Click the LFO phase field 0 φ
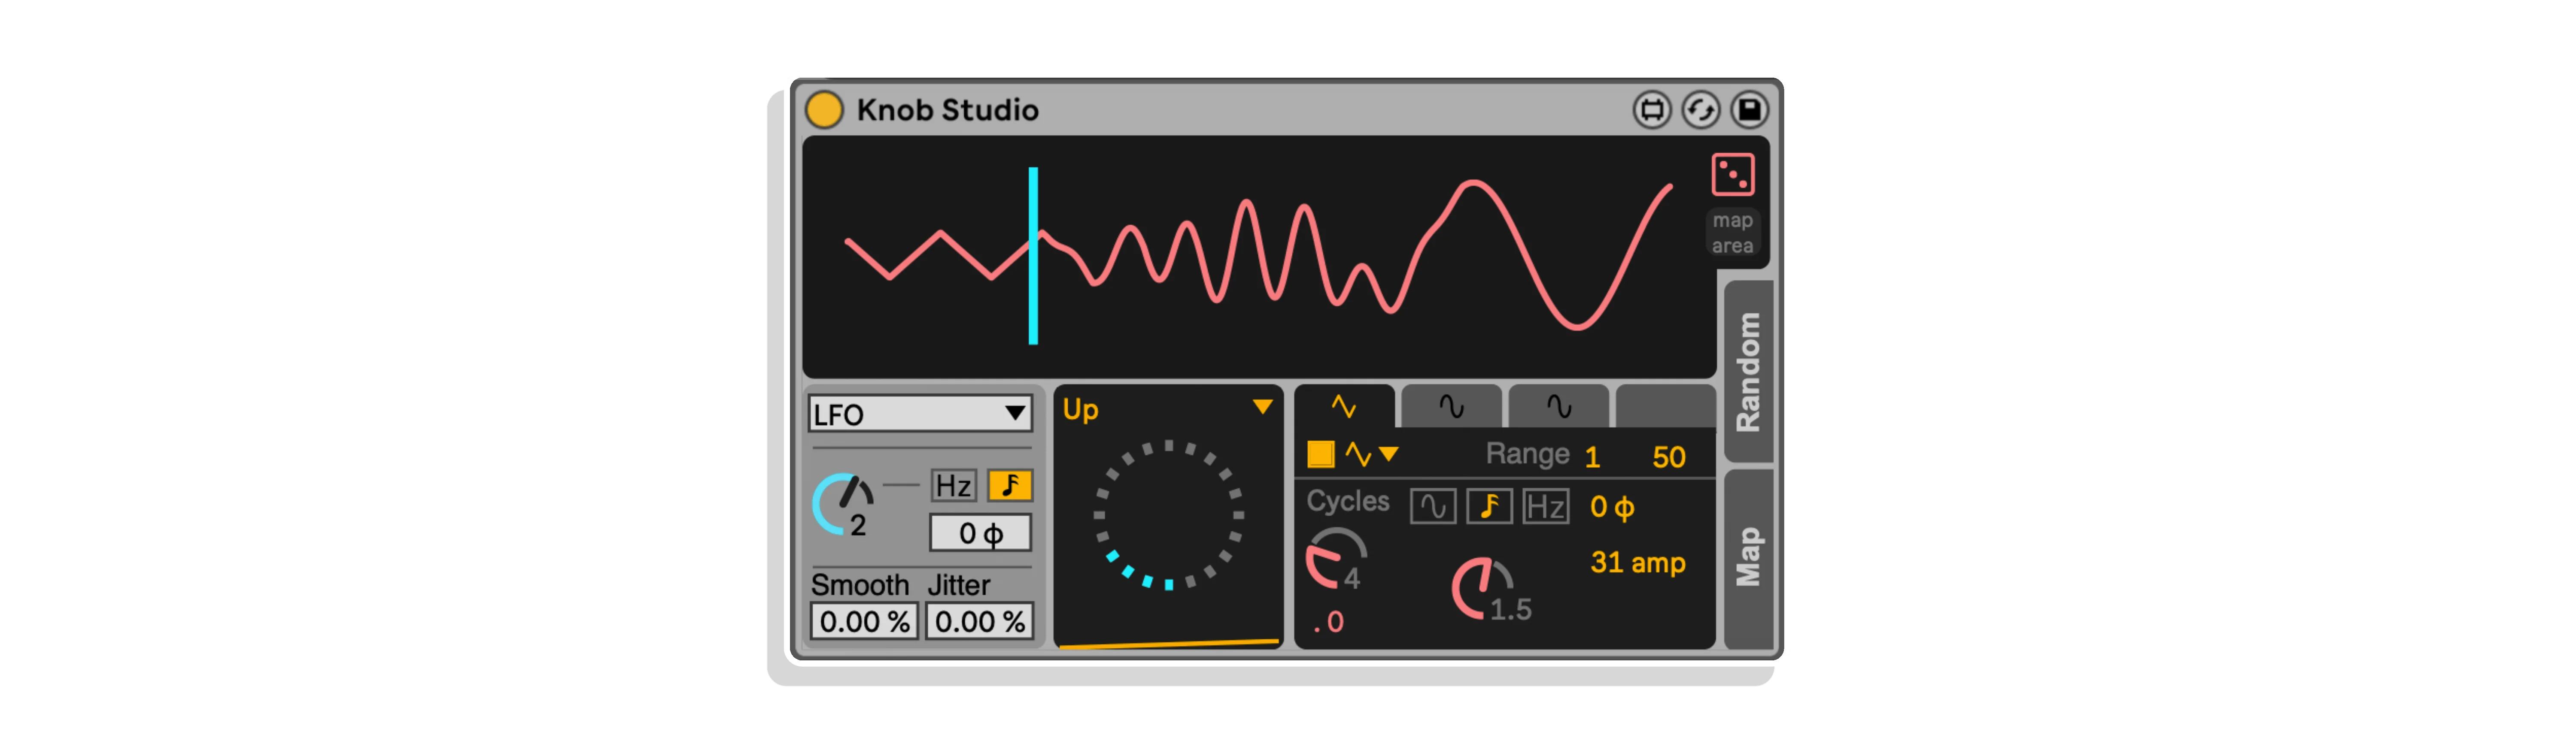This screenshot has width=2576, height=738. click(x=980, y=533)
